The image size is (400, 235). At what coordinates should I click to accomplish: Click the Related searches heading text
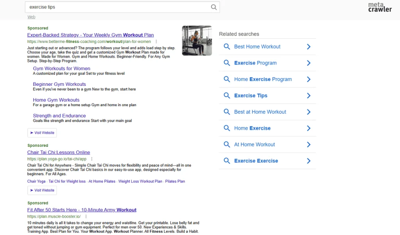point(239,34)
